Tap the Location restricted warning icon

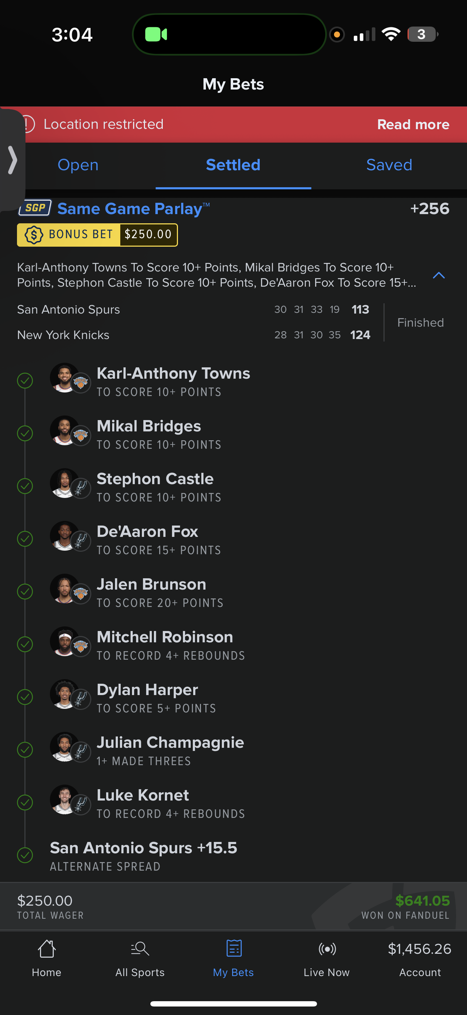point(27,125)
